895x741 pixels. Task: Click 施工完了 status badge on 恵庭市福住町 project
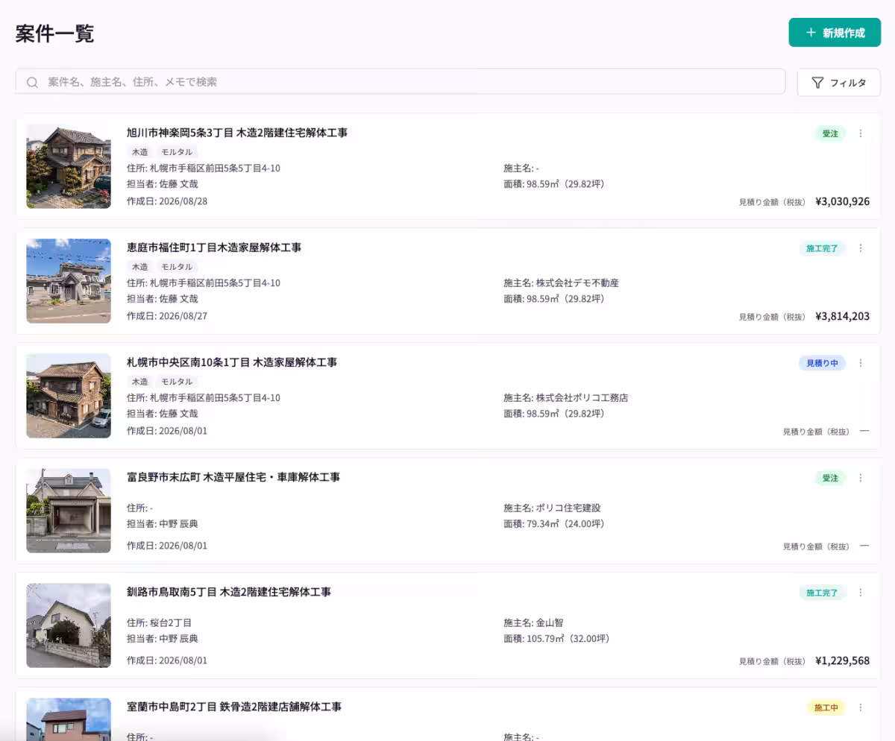click(x=823, y=249)
